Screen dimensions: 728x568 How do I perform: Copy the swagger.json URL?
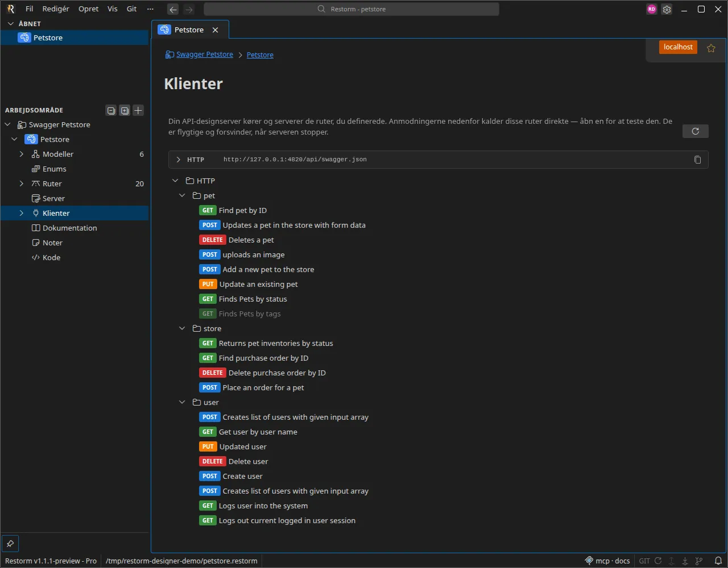[698, 160]
